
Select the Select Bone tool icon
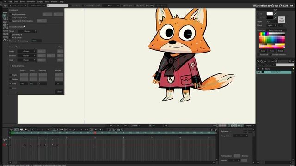(5, 16)
